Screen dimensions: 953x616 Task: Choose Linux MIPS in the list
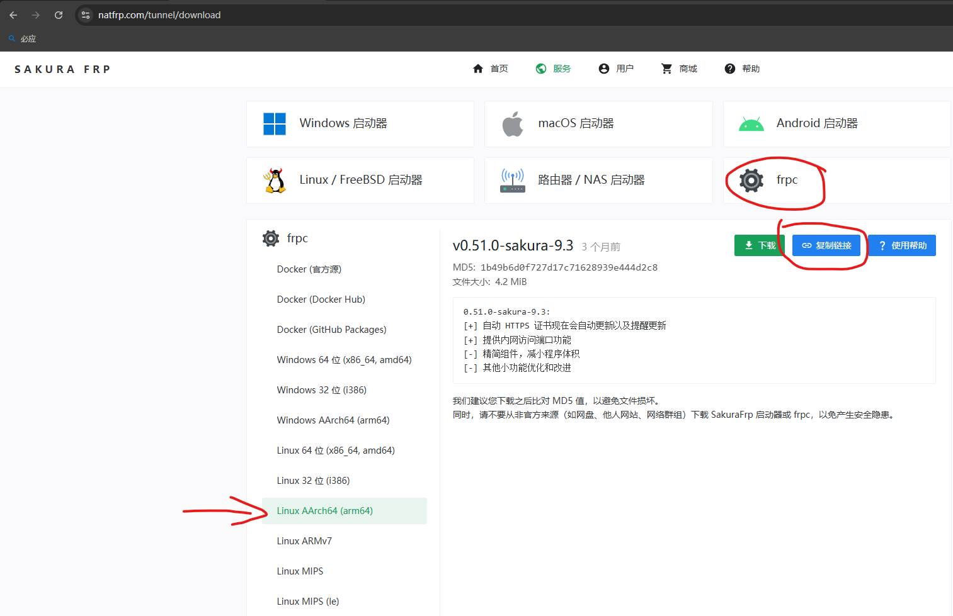coord(345,571)
